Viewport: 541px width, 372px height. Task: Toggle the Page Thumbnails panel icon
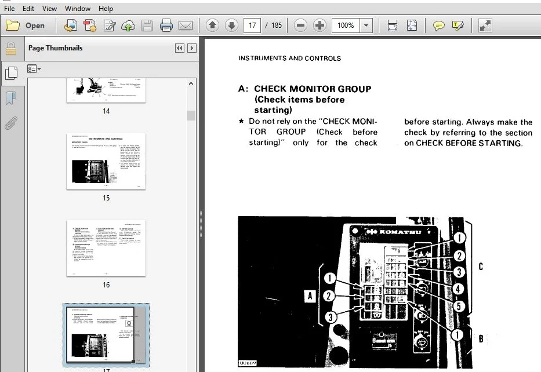click(x=12, y=73)
